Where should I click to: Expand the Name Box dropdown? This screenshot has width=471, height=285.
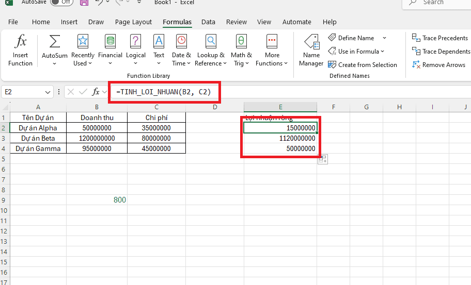(x=48, y=92)
